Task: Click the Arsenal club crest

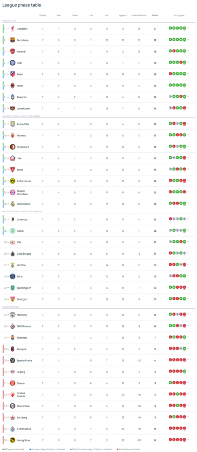Action: (12, 52)
